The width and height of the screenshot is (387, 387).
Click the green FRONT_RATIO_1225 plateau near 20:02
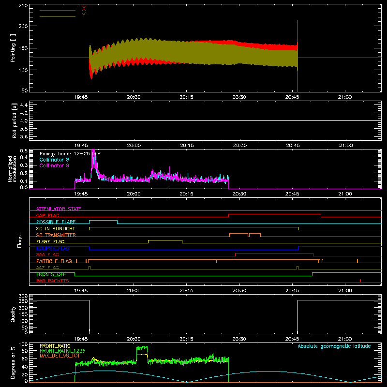tap(142, 348)
